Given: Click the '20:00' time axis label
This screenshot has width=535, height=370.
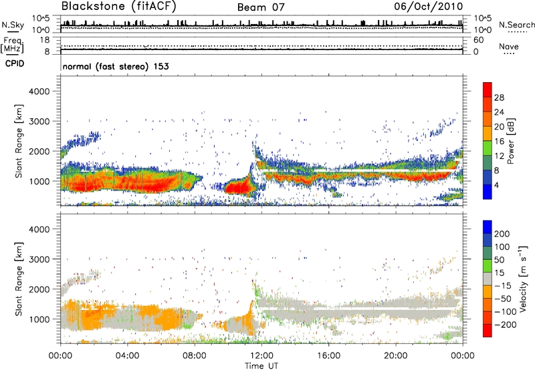Looking at the screenshot, I should click(395, 356).
